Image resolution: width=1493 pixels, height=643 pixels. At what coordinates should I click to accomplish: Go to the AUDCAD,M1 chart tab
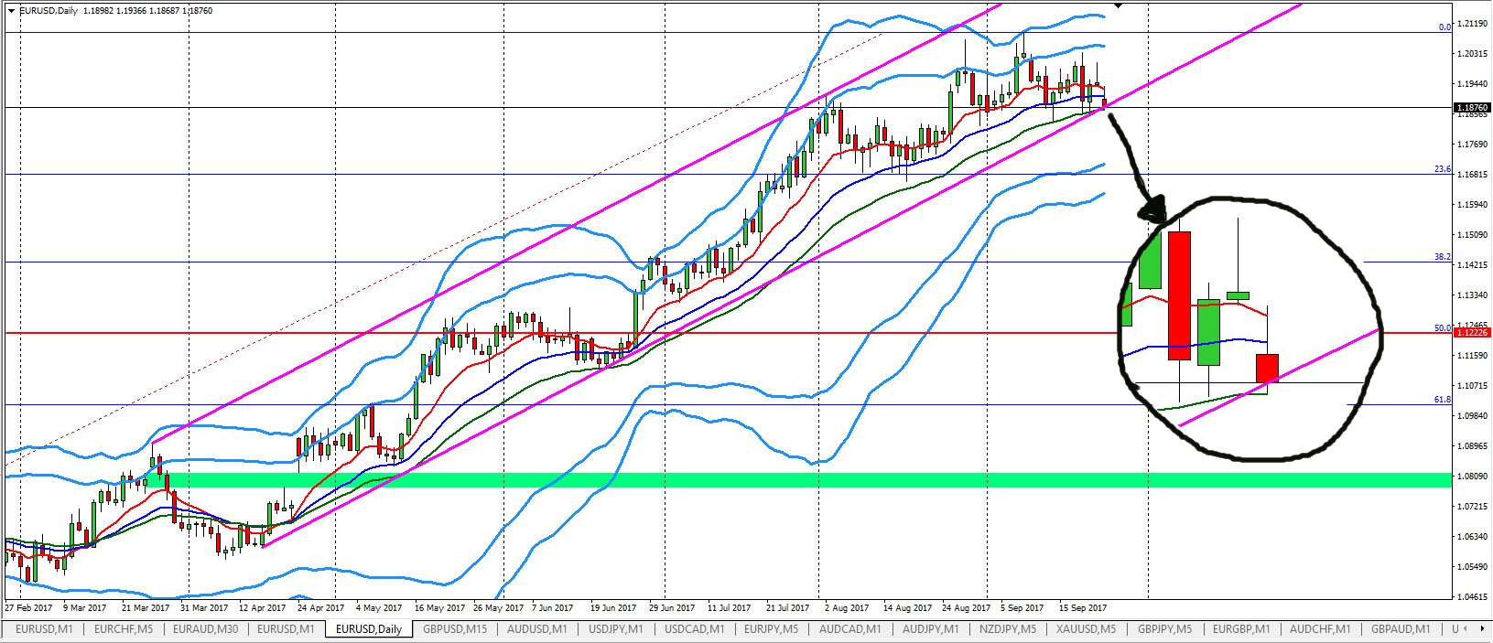click(x=850, y=629)
